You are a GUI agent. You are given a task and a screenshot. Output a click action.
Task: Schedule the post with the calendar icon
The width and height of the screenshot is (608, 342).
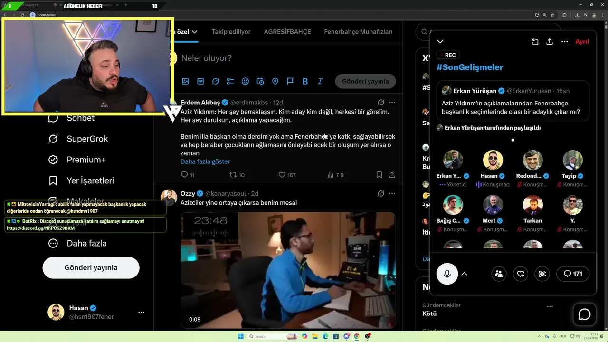260,81
